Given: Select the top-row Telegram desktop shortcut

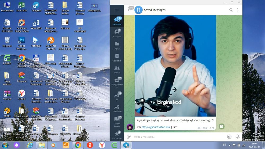Looking at the screenshot, I should (36, 7).
